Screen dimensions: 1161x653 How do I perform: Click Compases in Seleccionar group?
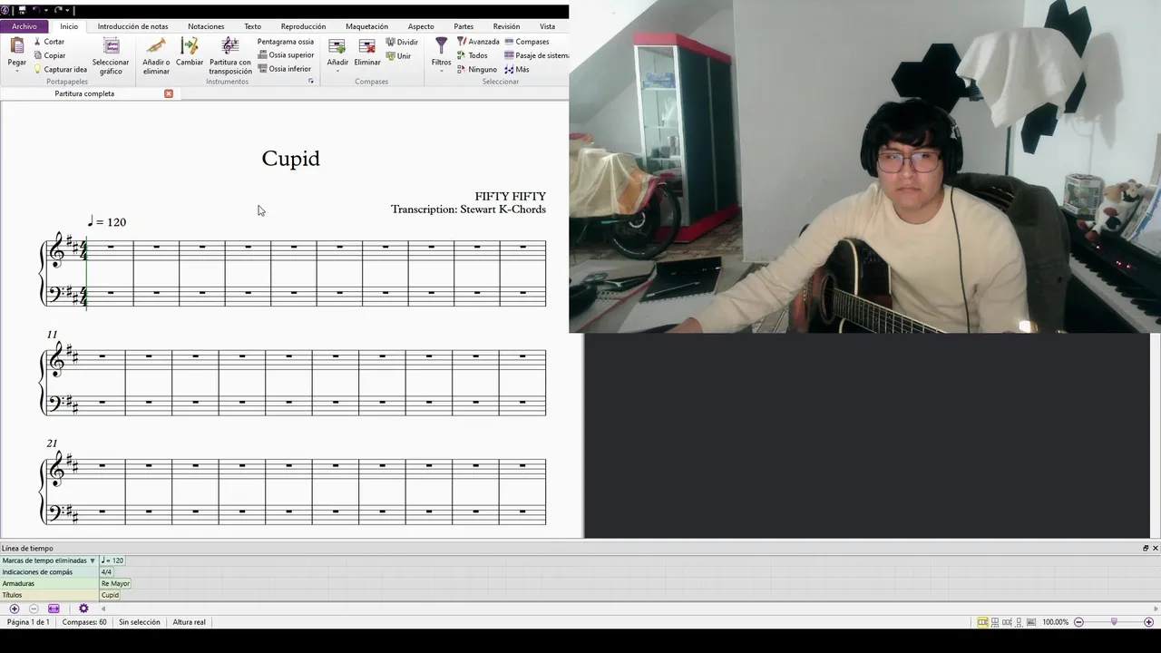point(527,42)
